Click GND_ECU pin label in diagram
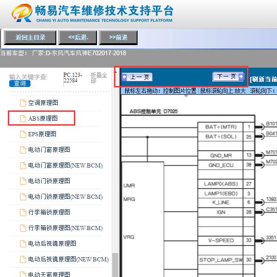This screenshot has height=277, width=277. click(x=221, y=165)
